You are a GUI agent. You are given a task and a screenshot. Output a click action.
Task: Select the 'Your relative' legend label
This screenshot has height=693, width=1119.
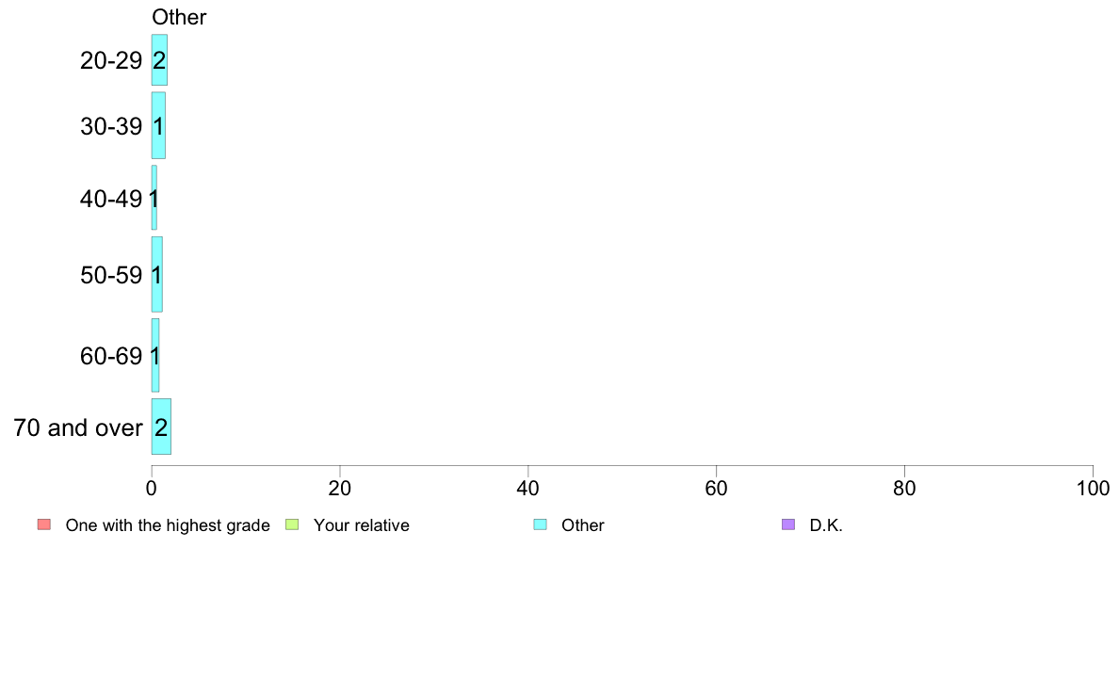pos(361,525)
